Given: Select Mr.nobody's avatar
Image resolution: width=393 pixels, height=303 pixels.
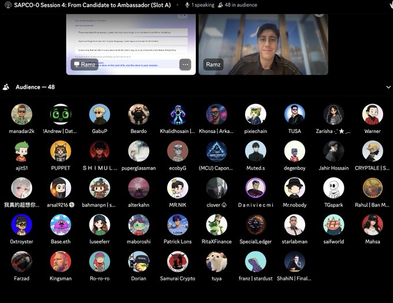Looking at the screenshot, I should click(x=295, y=188).
